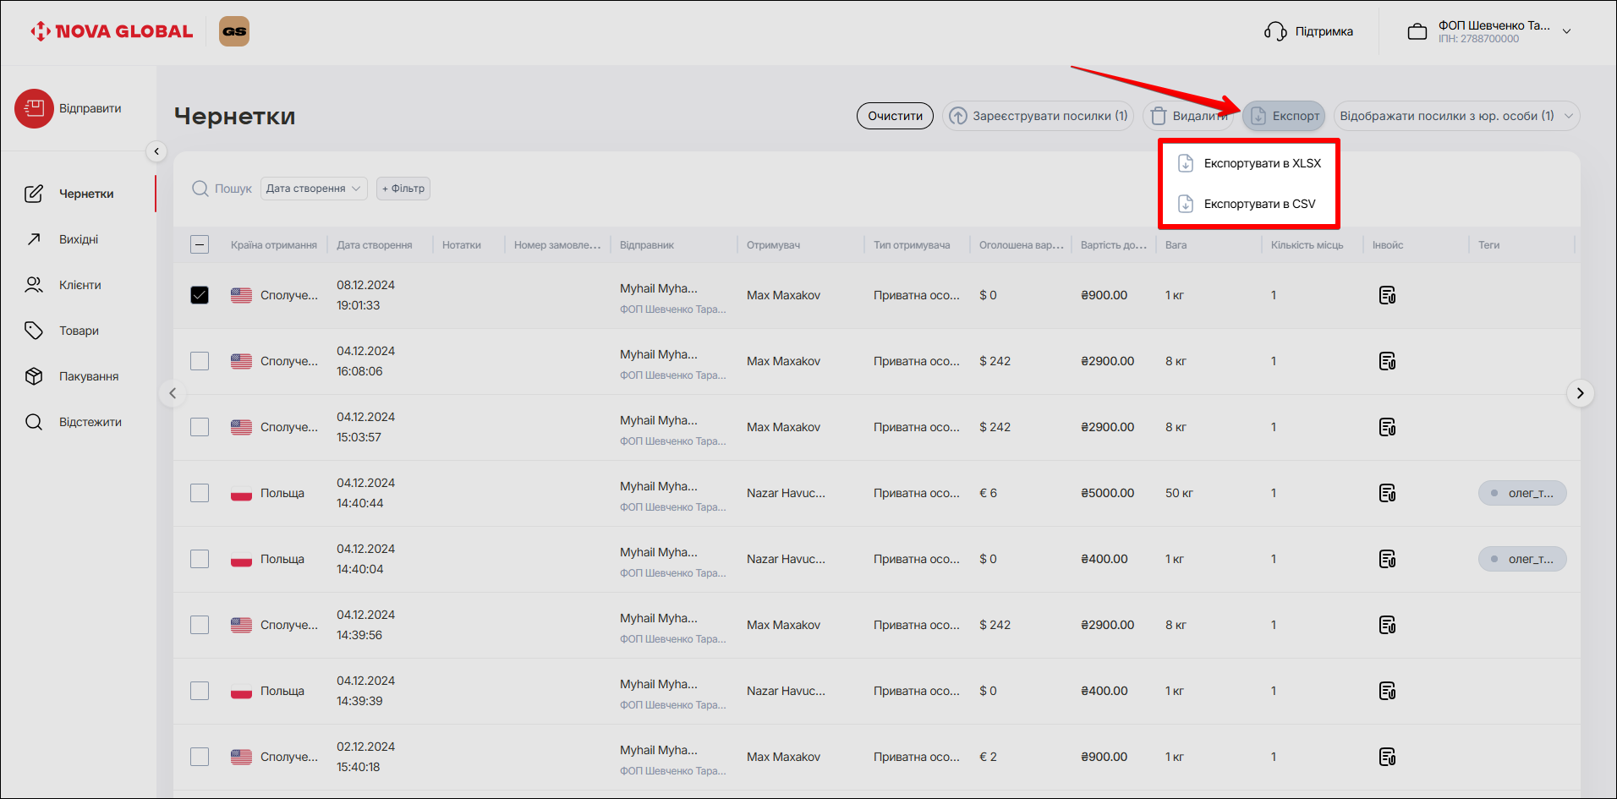The height and width of the screenshot is (799, 1617).
Task: Click Зареєструвати посилки (1) button
Action: click(1038, 116)
